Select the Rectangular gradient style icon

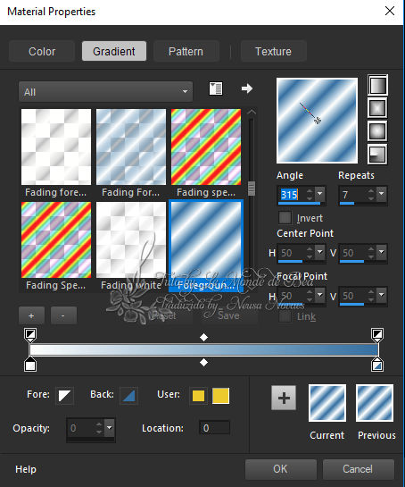point(377,108)
